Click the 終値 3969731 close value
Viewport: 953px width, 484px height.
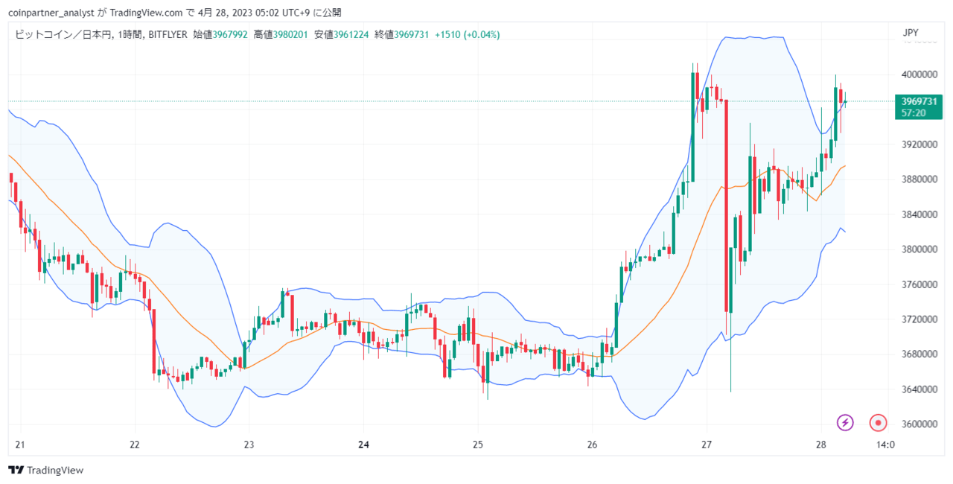tap(403, 34)
